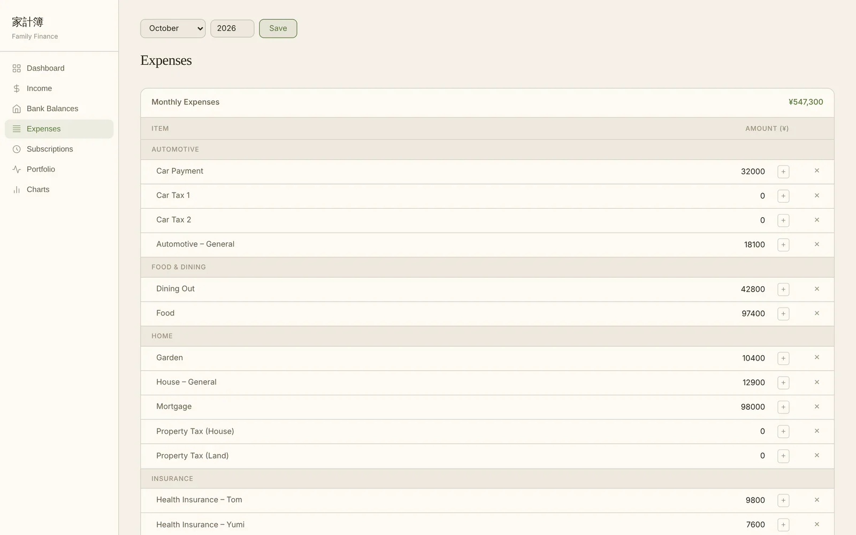Click plus button for Garden
The image size is (856, 535).
(783, 358)
